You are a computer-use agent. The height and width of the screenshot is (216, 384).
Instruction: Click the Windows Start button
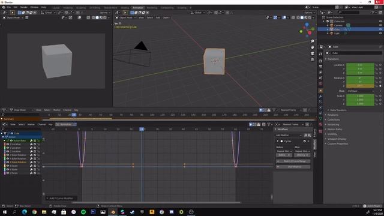[x=5, y=212]
